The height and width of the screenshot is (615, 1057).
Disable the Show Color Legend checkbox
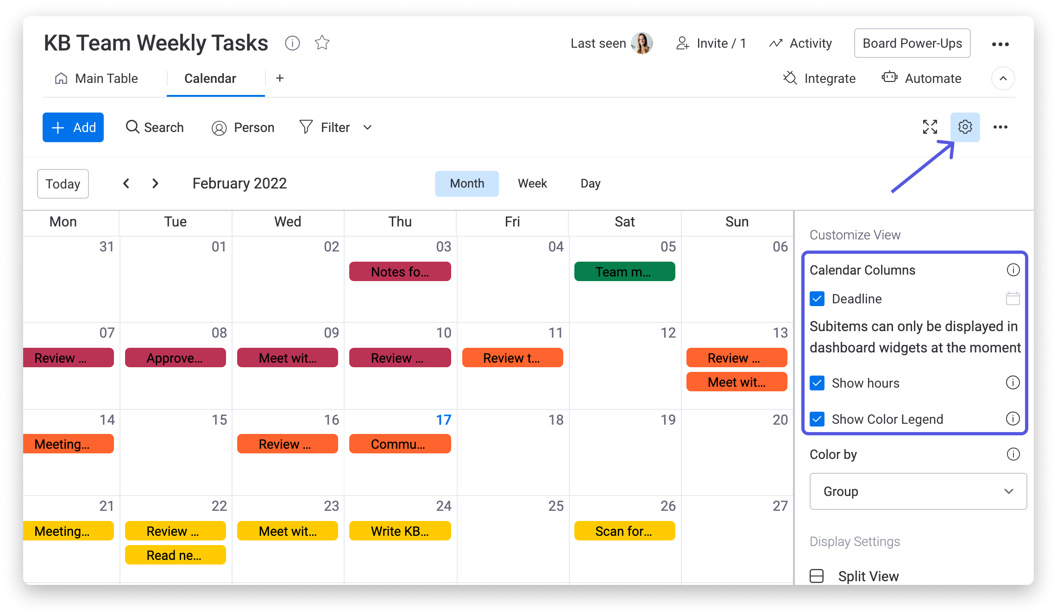pos(817,419)
